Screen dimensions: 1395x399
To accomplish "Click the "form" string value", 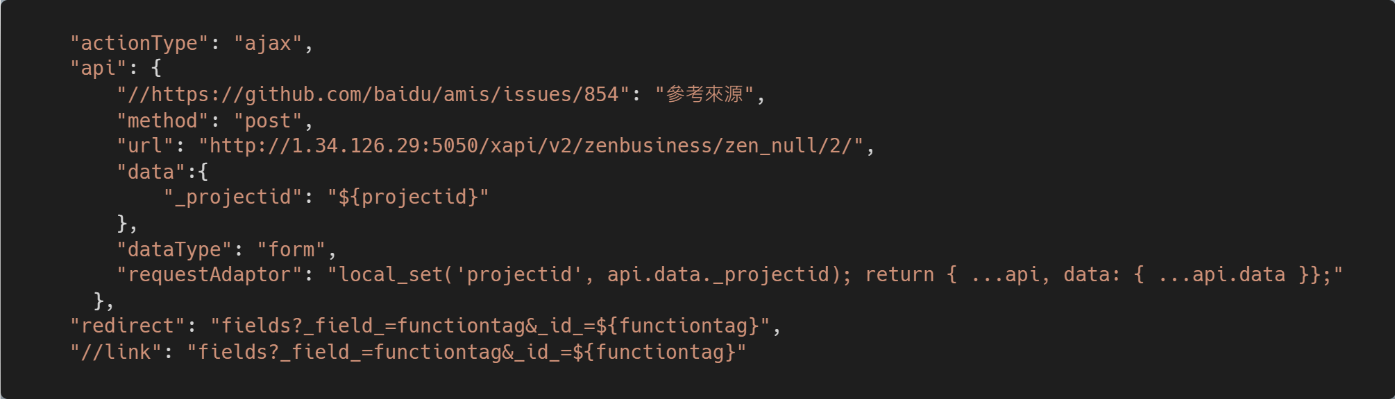I will click(291, 250).
